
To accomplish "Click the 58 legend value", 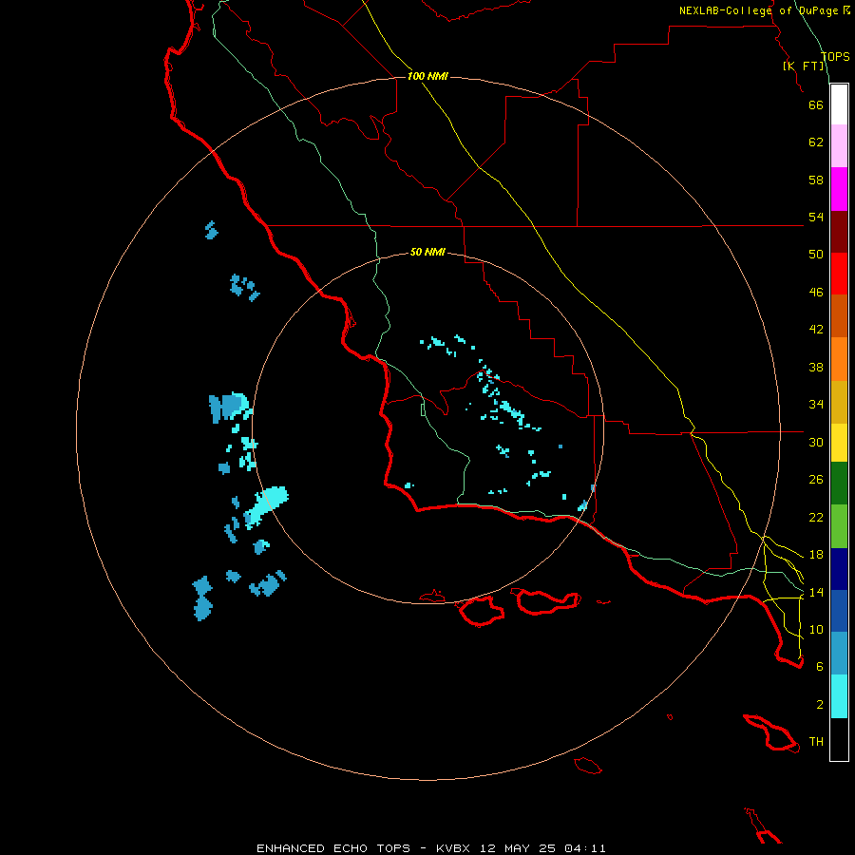I will click(x=816, y=180).
